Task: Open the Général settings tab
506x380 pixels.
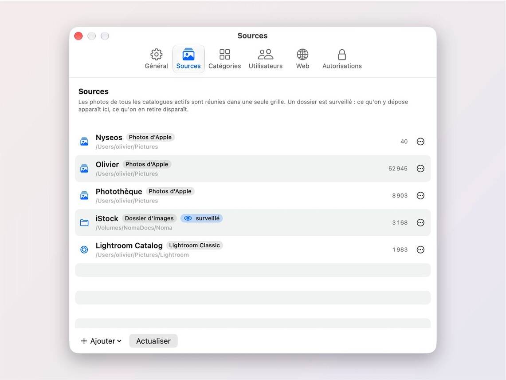Action: (156, 59)
